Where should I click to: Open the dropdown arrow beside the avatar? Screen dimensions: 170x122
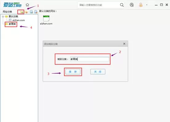[x=147, y=5]
